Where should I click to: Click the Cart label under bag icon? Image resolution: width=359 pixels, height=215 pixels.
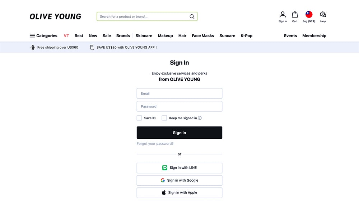point(295,21)
